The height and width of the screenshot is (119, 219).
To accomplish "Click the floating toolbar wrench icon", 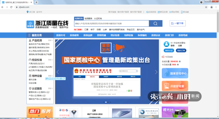I will pyautogui.click(x=64, y=79).
